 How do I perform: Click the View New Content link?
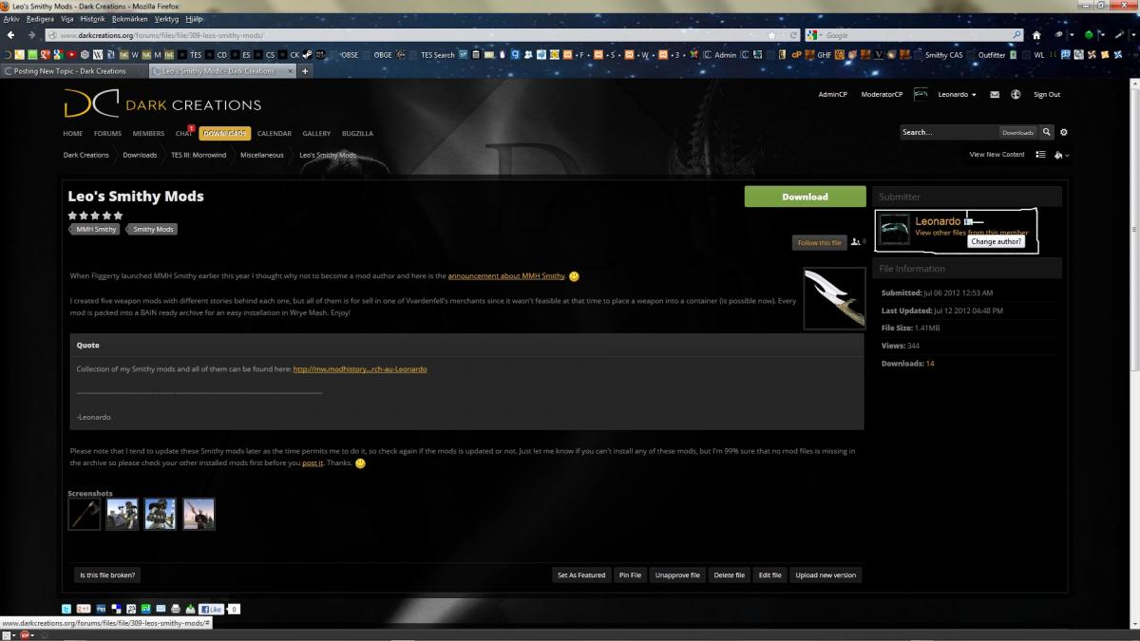[x=997, y=155]
